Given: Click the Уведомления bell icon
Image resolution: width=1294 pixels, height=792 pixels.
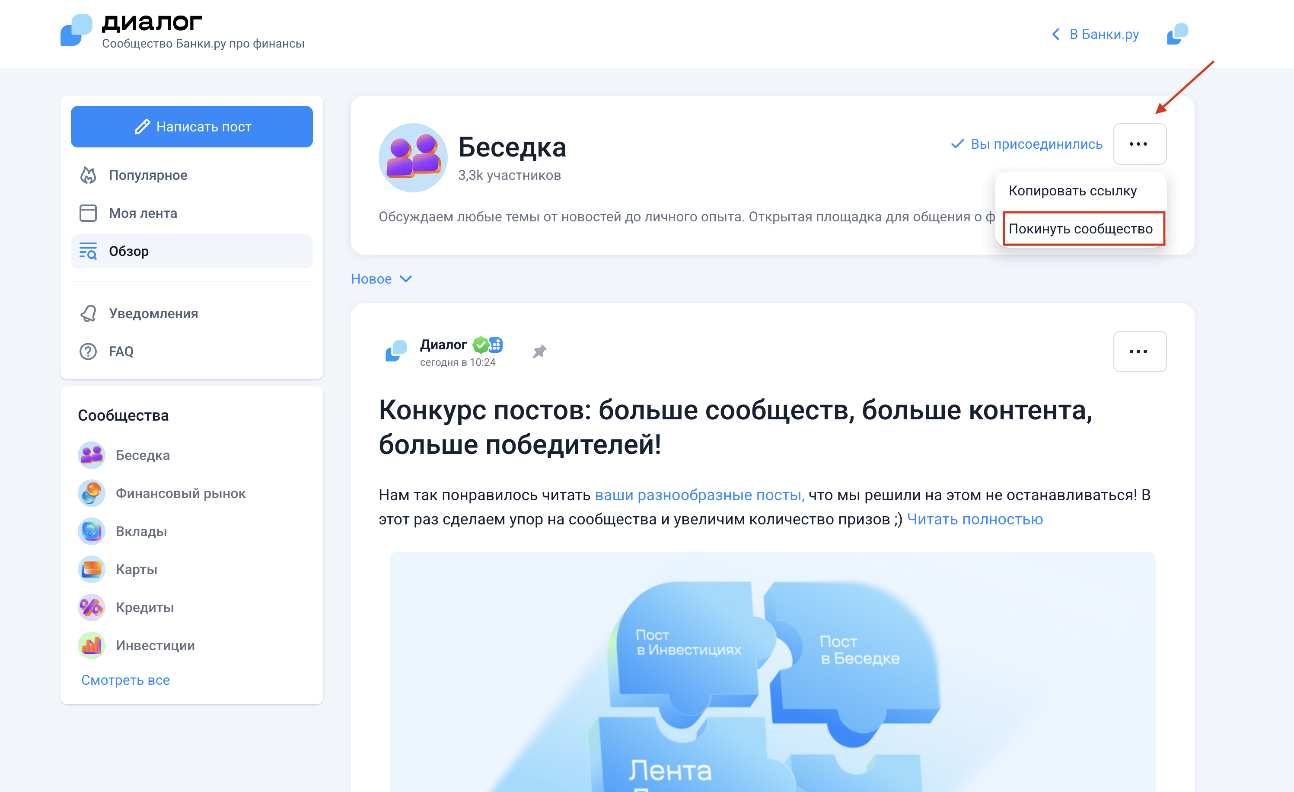Looking at the screenshot, I should [88, 313].
